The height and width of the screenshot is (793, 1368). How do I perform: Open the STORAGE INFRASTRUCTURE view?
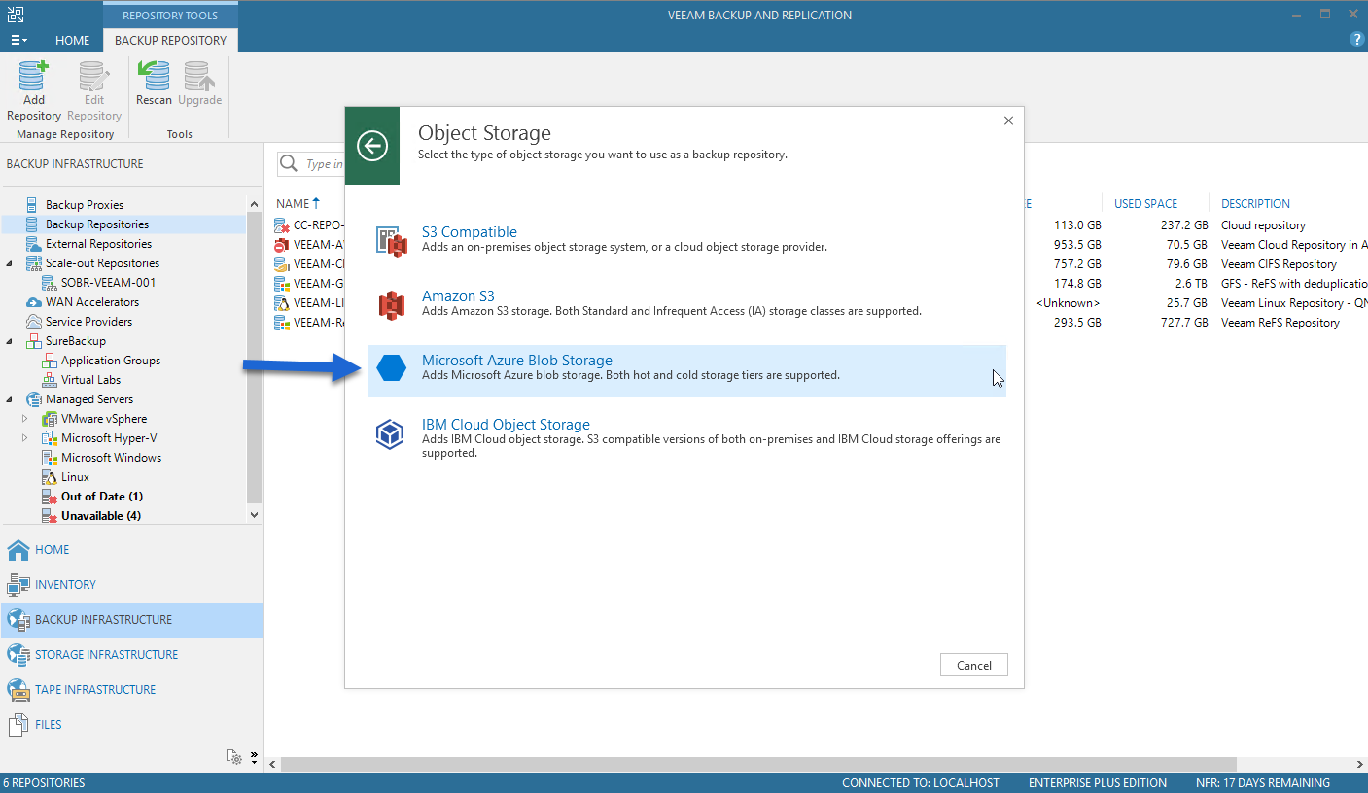pos(131,655)
